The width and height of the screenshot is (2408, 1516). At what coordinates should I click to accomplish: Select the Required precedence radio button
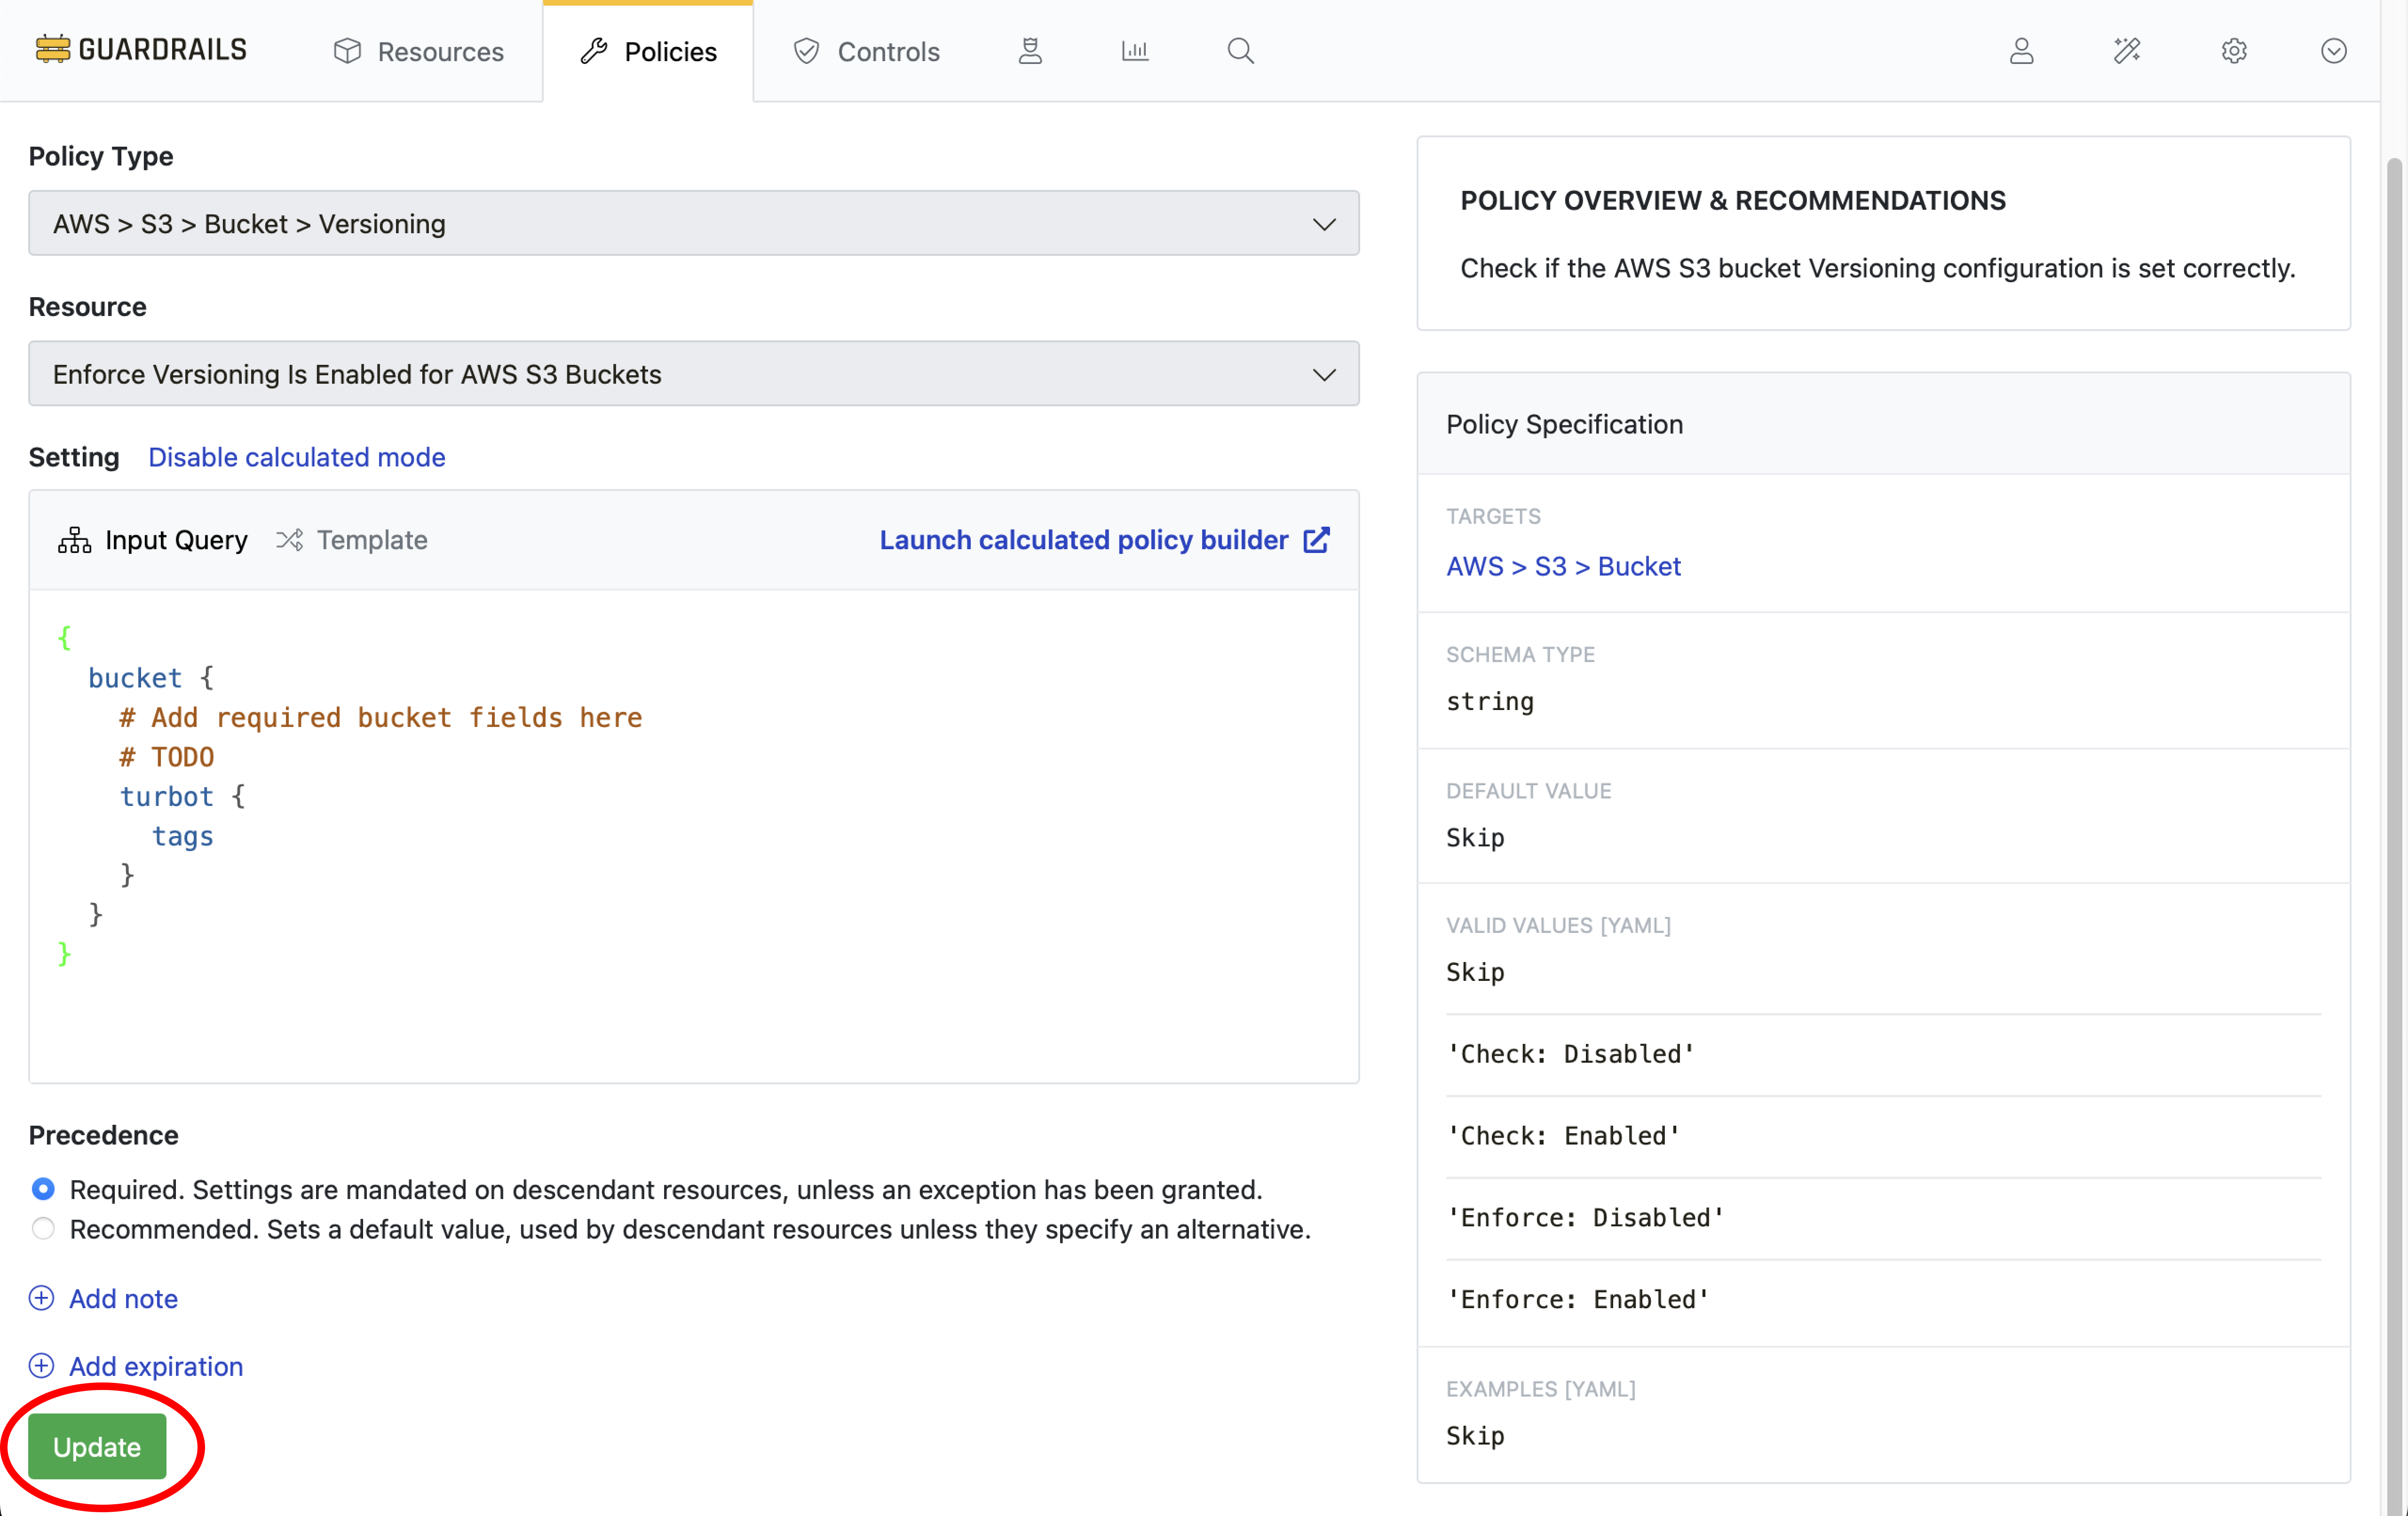coord(43,1189)
